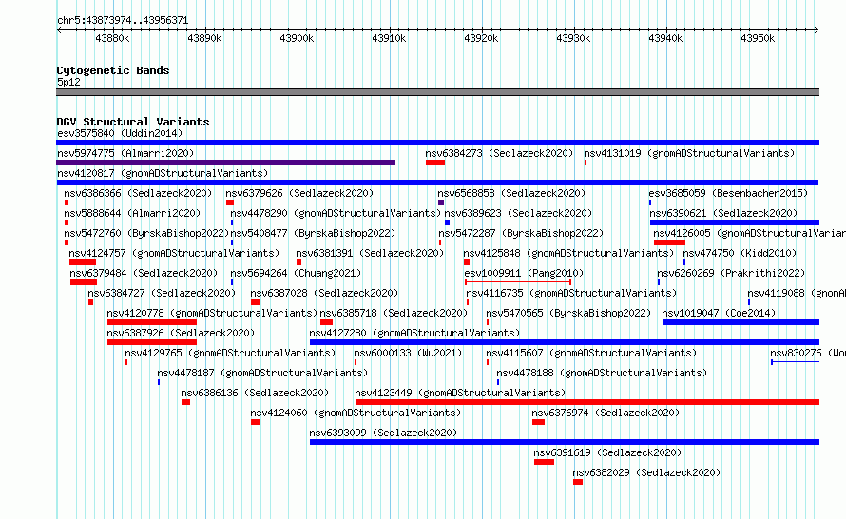Select nsv6384727 (Sedlazeck2020) variant
Image resolution: width=846 pixels, height=519 pixels.
pyautogui.click(x=162, y=293)
